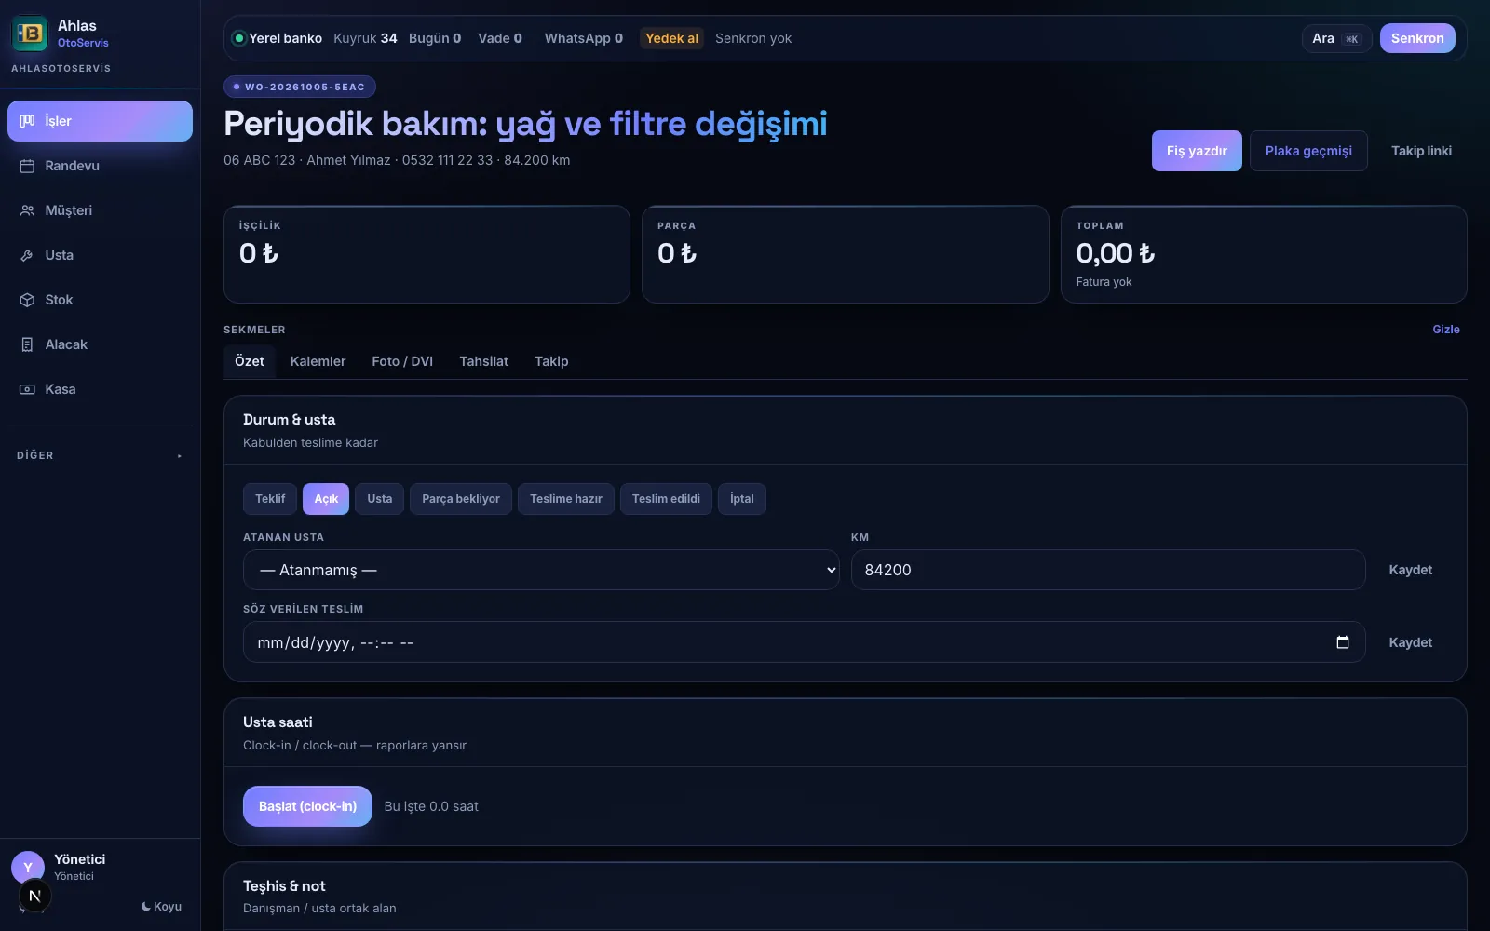Viewport: 1490px width, 931px height.
Task: Open Kasa cash icon in sidebar
Action: (27, 389)
